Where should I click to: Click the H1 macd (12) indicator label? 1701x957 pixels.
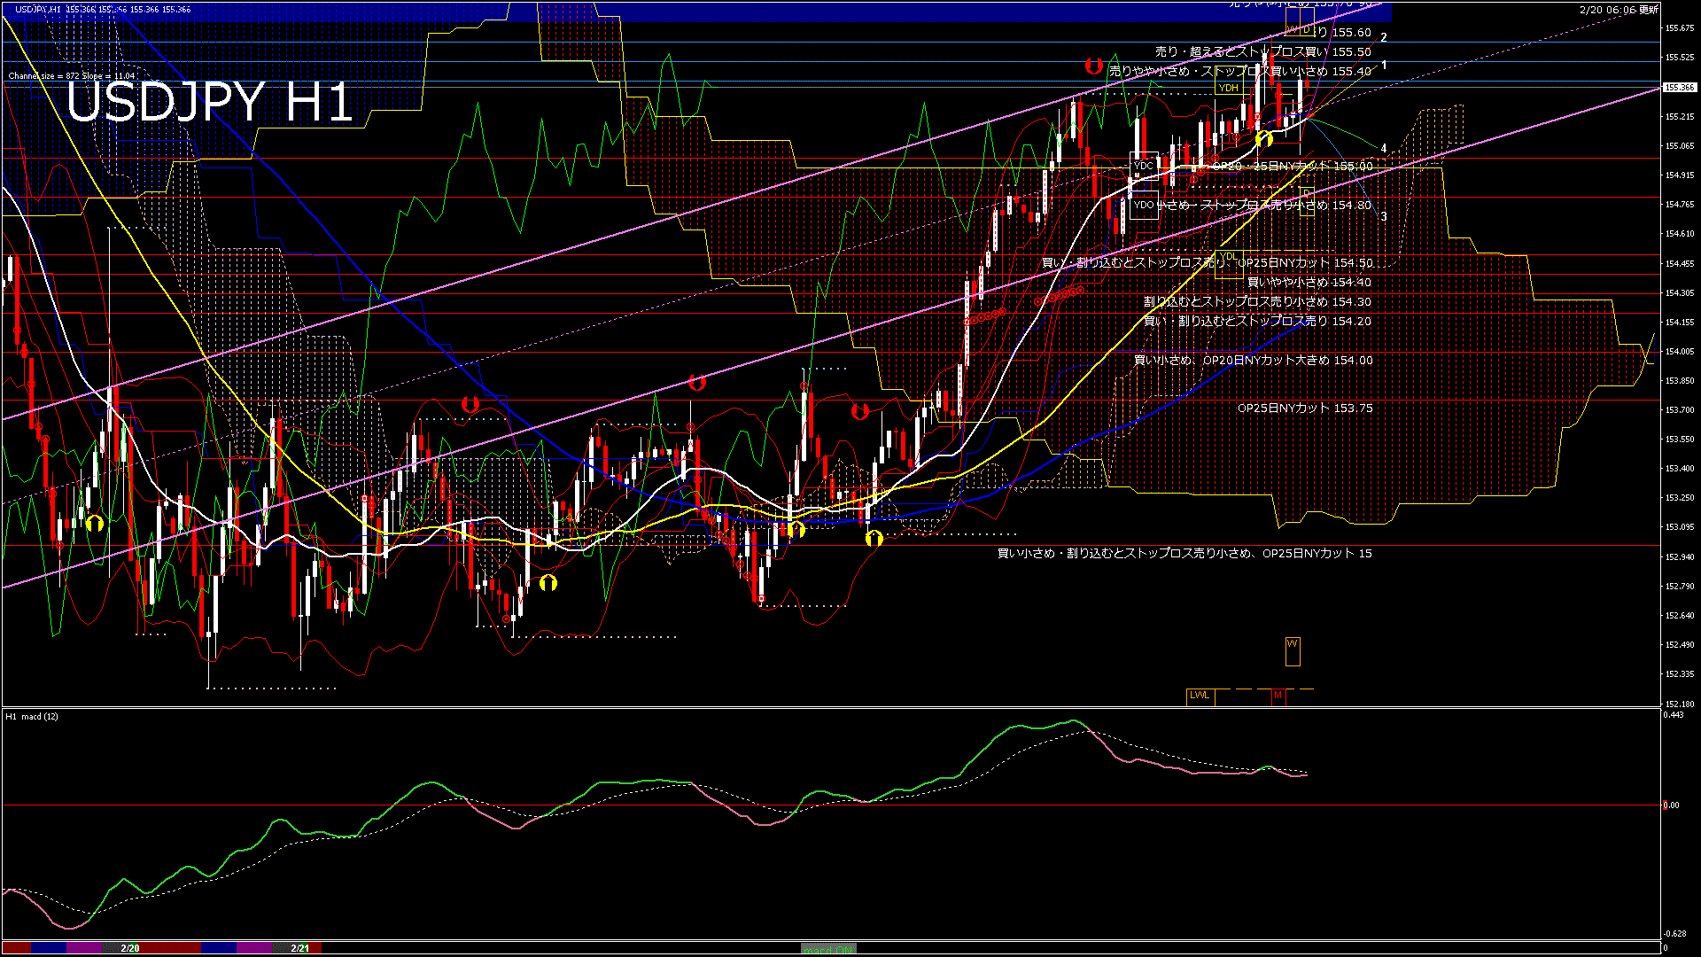tap(32, 716)
